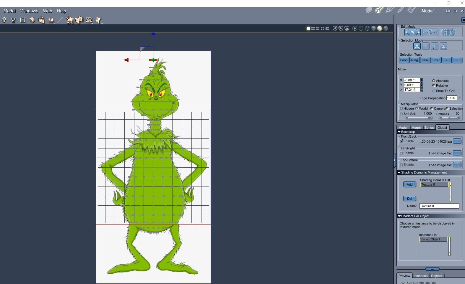Choose the crossed-square tool in the toolbar
The image size is (465, 284).
point(23,20)
